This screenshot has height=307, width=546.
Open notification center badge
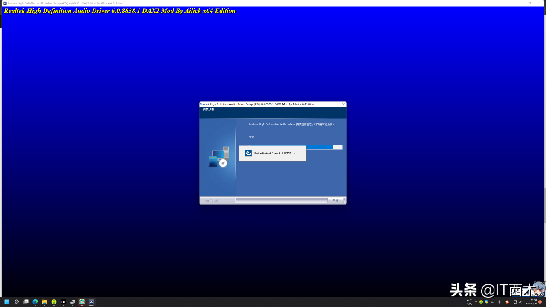[540, 302]
